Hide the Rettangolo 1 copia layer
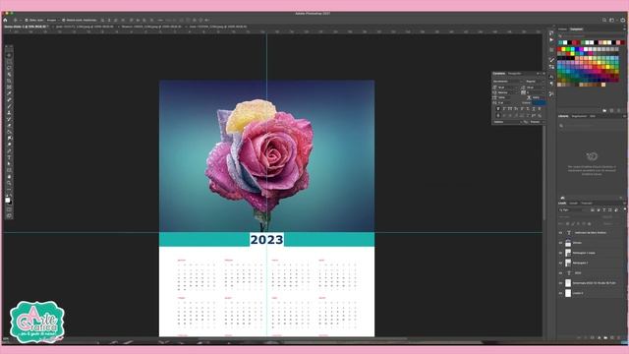 [x=560, y=253]
